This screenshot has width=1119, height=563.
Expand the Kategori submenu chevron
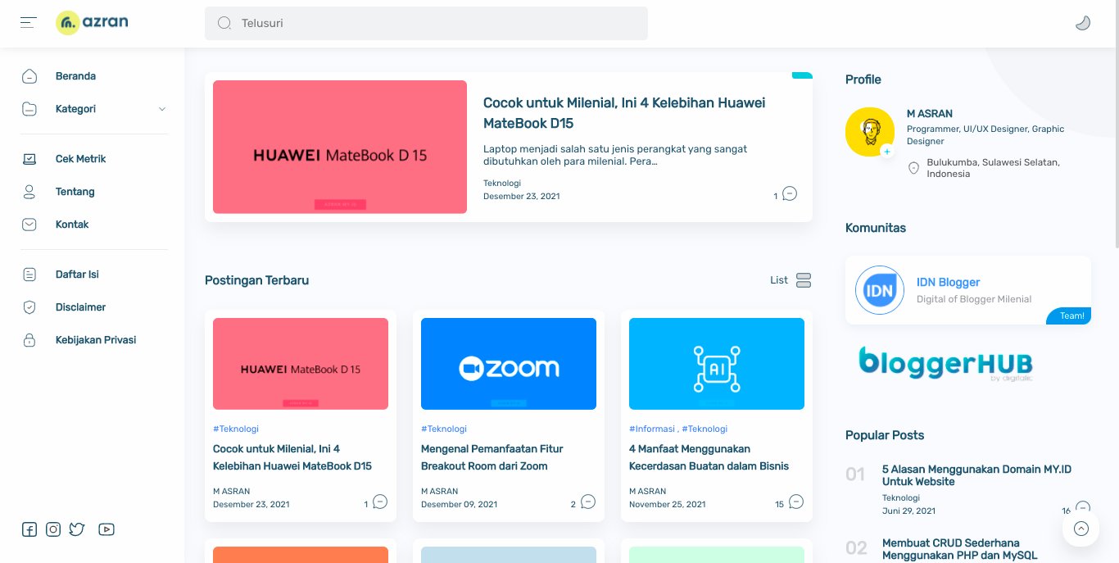161,109
